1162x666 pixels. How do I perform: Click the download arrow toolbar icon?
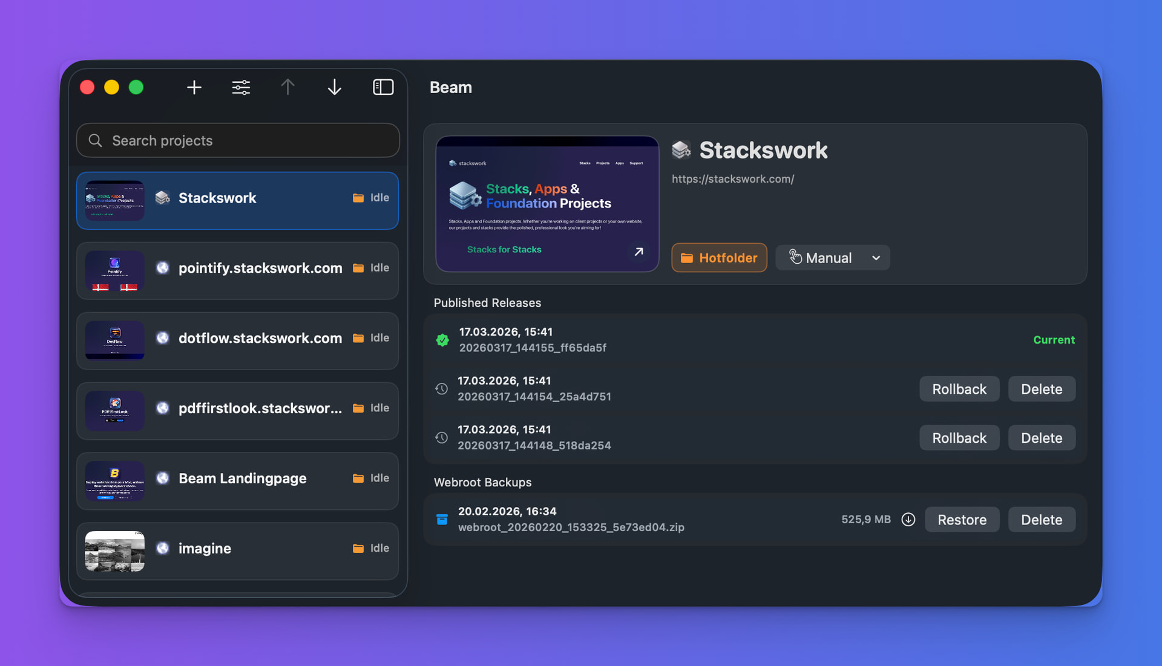pos(334,88)
